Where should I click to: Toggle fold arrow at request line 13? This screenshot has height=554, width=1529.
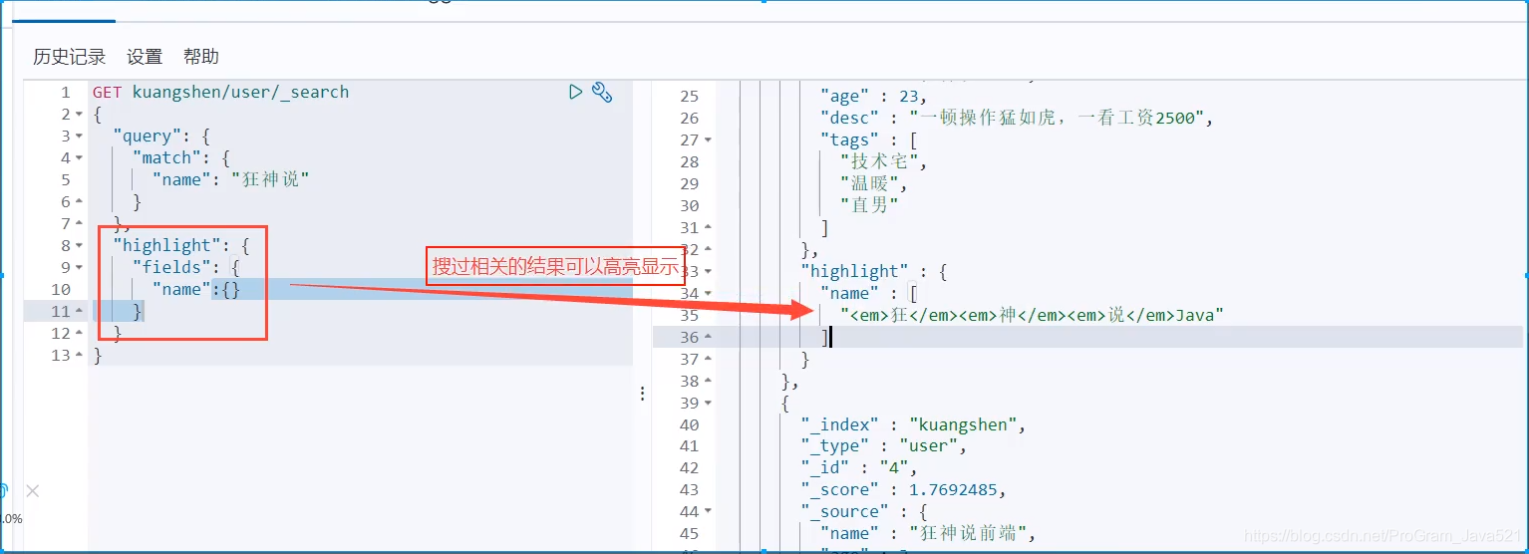79,356
